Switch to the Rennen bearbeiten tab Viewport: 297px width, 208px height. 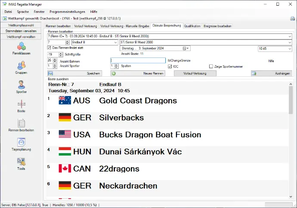pyautogui.click(x=59, y=26)
